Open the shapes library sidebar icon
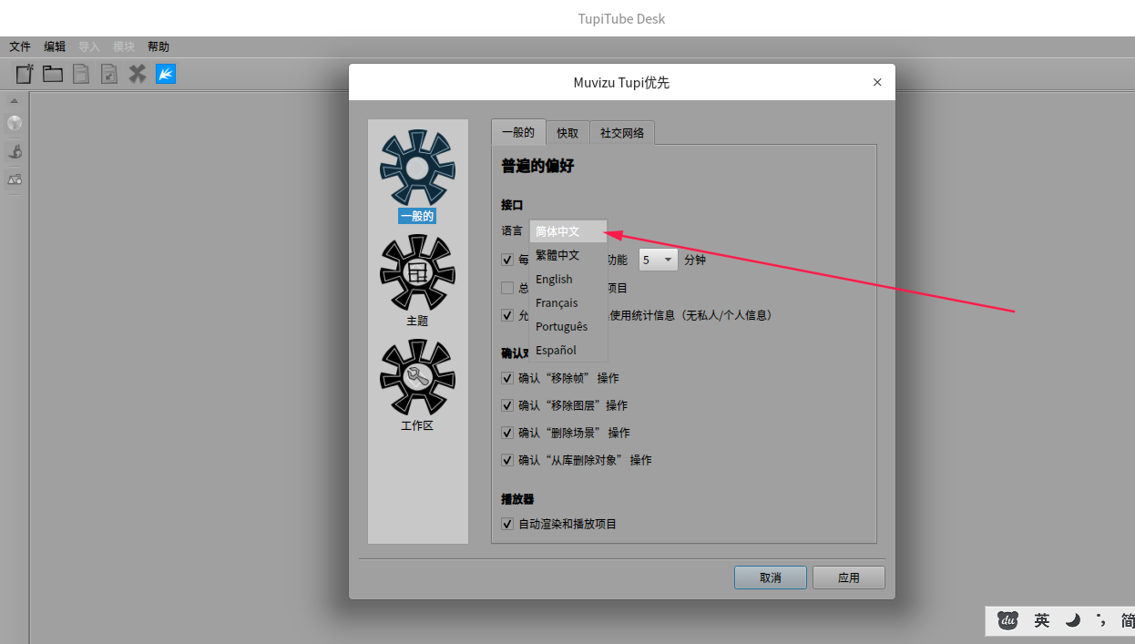The image size is (1135, 644). click(15, 179)
